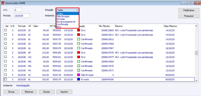Minimize the Gerenciador GNRE window
Screen dimensions: 201x96
[183, 3]
